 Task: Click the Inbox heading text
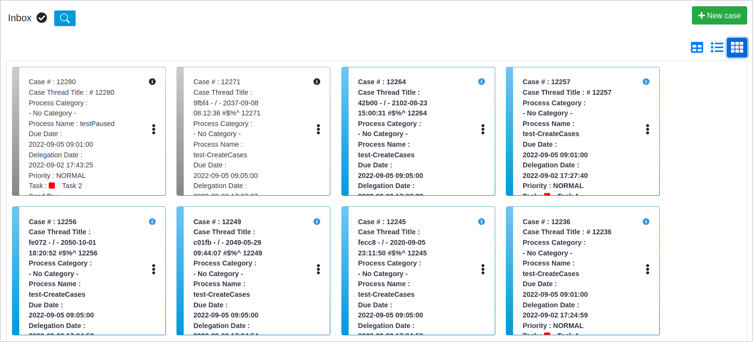20,18
